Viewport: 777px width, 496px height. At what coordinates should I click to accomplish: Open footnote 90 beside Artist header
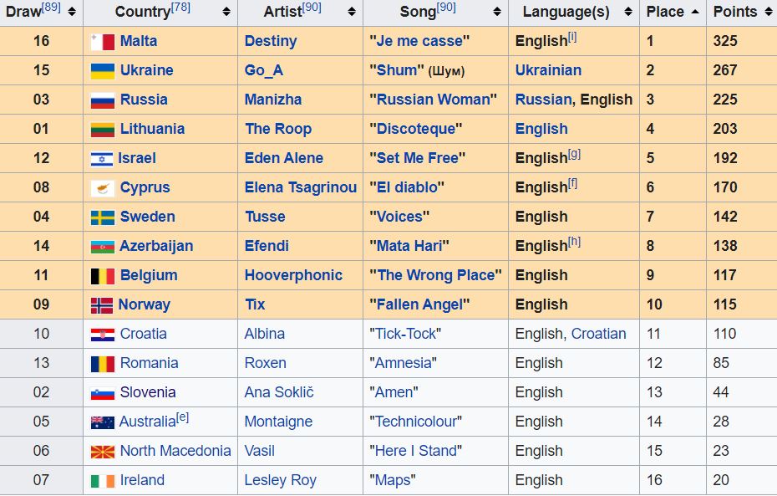point(312,8)
